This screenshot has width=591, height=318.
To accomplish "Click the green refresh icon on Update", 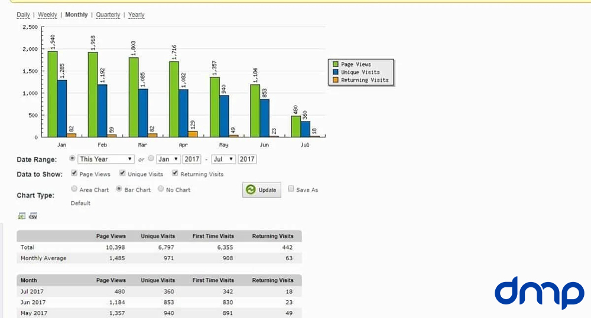I will click(x=251, y=190).
